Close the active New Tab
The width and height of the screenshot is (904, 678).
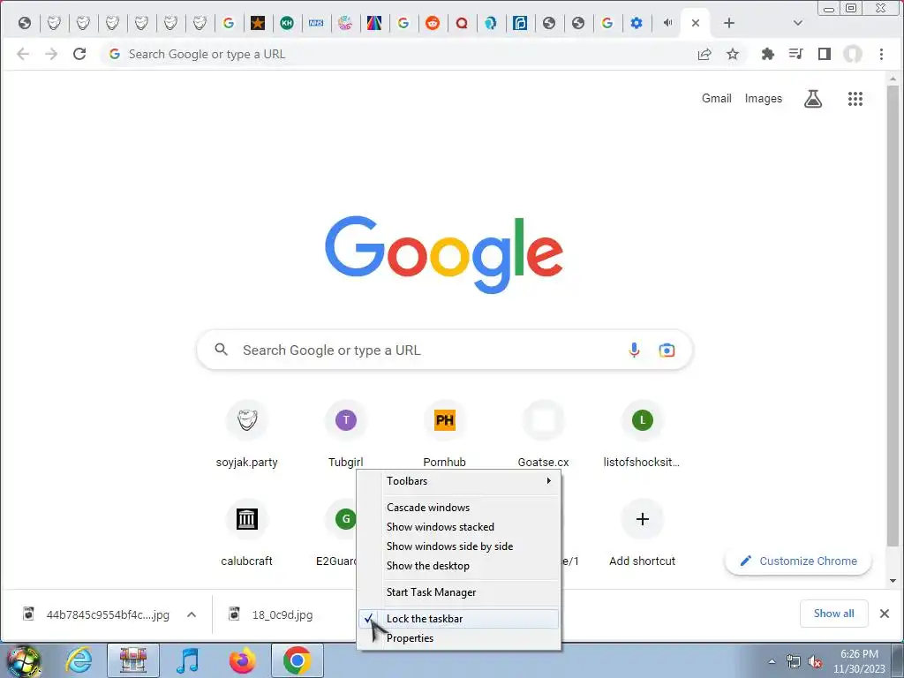[696, 23]
